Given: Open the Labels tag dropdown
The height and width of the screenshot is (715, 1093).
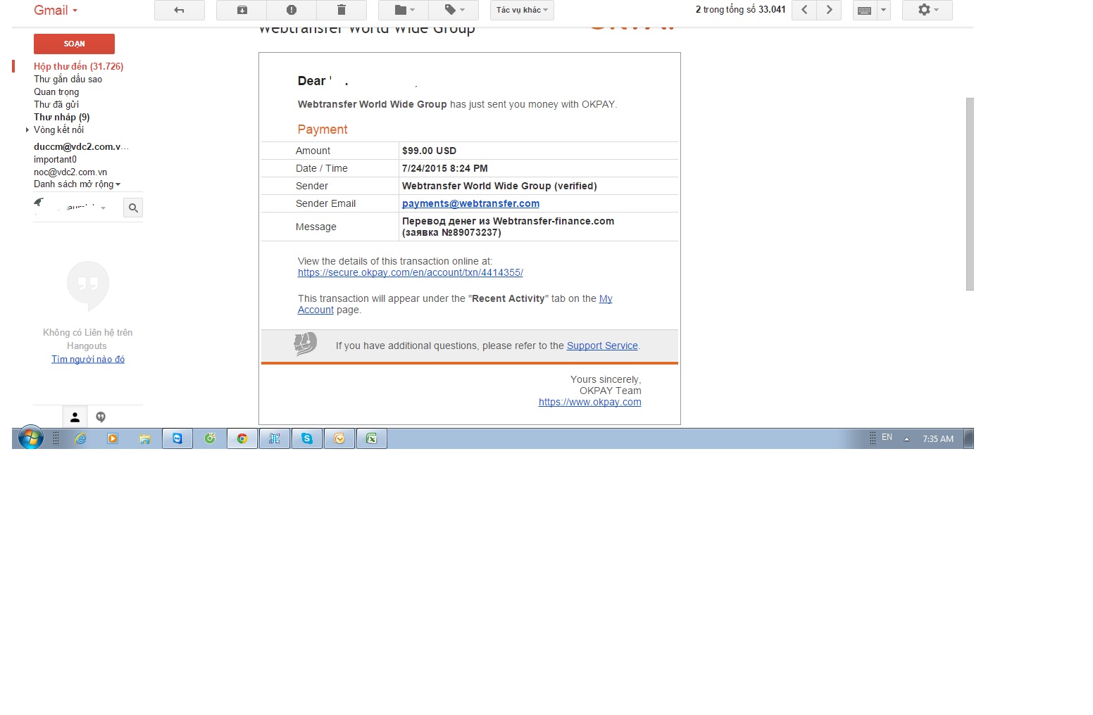Looking at the screenshot, I should tap(454, 10).
